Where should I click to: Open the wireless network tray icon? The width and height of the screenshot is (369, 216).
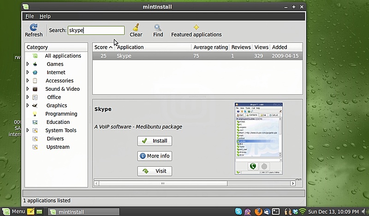pyautogui.click(x=303, y=211)
